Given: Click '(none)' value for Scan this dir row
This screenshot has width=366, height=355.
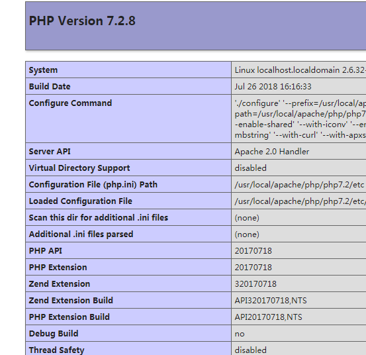Looking at the screenshot, I should pyautogui.click(x=247, y=218).
